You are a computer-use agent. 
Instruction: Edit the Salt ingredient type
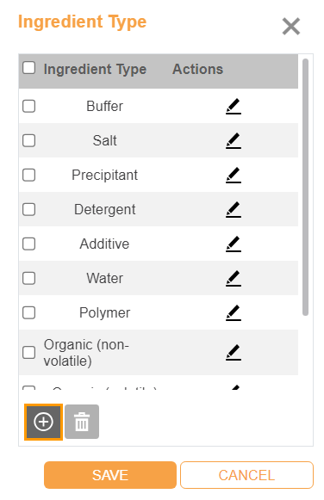[x=234, y=140]
